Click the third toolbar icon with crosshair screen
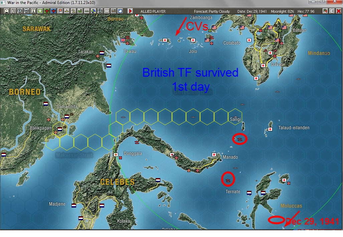343x237 pixels. tap(20, 11)
